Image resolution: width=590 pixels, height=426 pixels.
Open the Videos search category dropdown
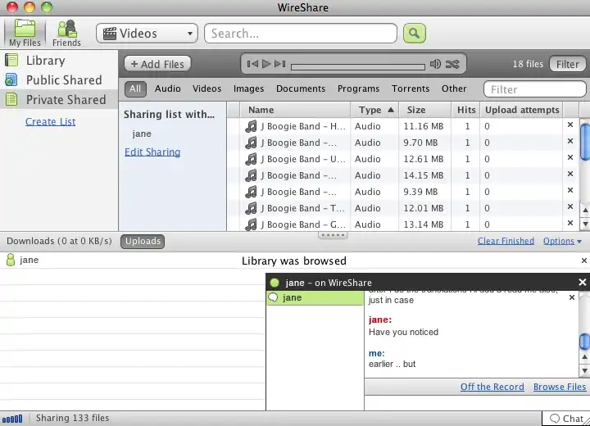tap(147, 33)
